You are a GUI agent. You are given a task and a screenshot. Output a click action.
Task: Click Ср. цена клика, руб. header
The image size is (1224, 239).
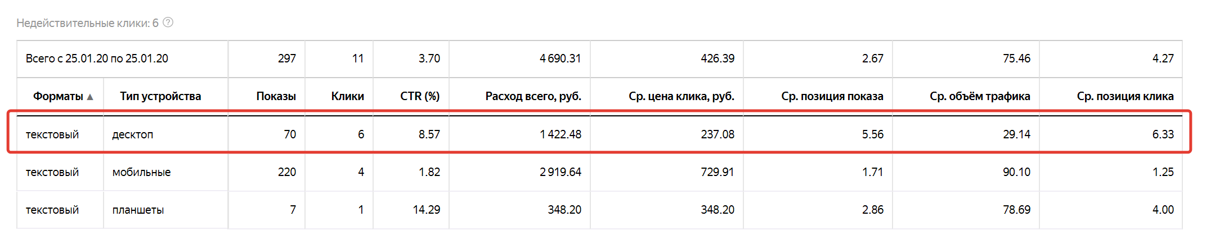pyautogui.click(x=682, y=96)
